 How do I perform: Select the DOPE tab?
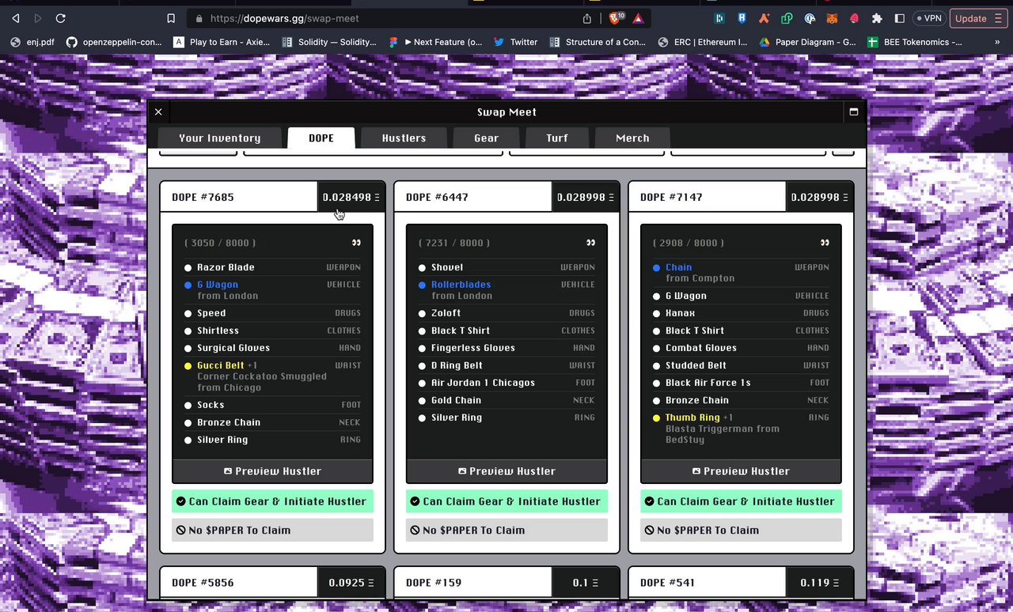tap(321, 138)
